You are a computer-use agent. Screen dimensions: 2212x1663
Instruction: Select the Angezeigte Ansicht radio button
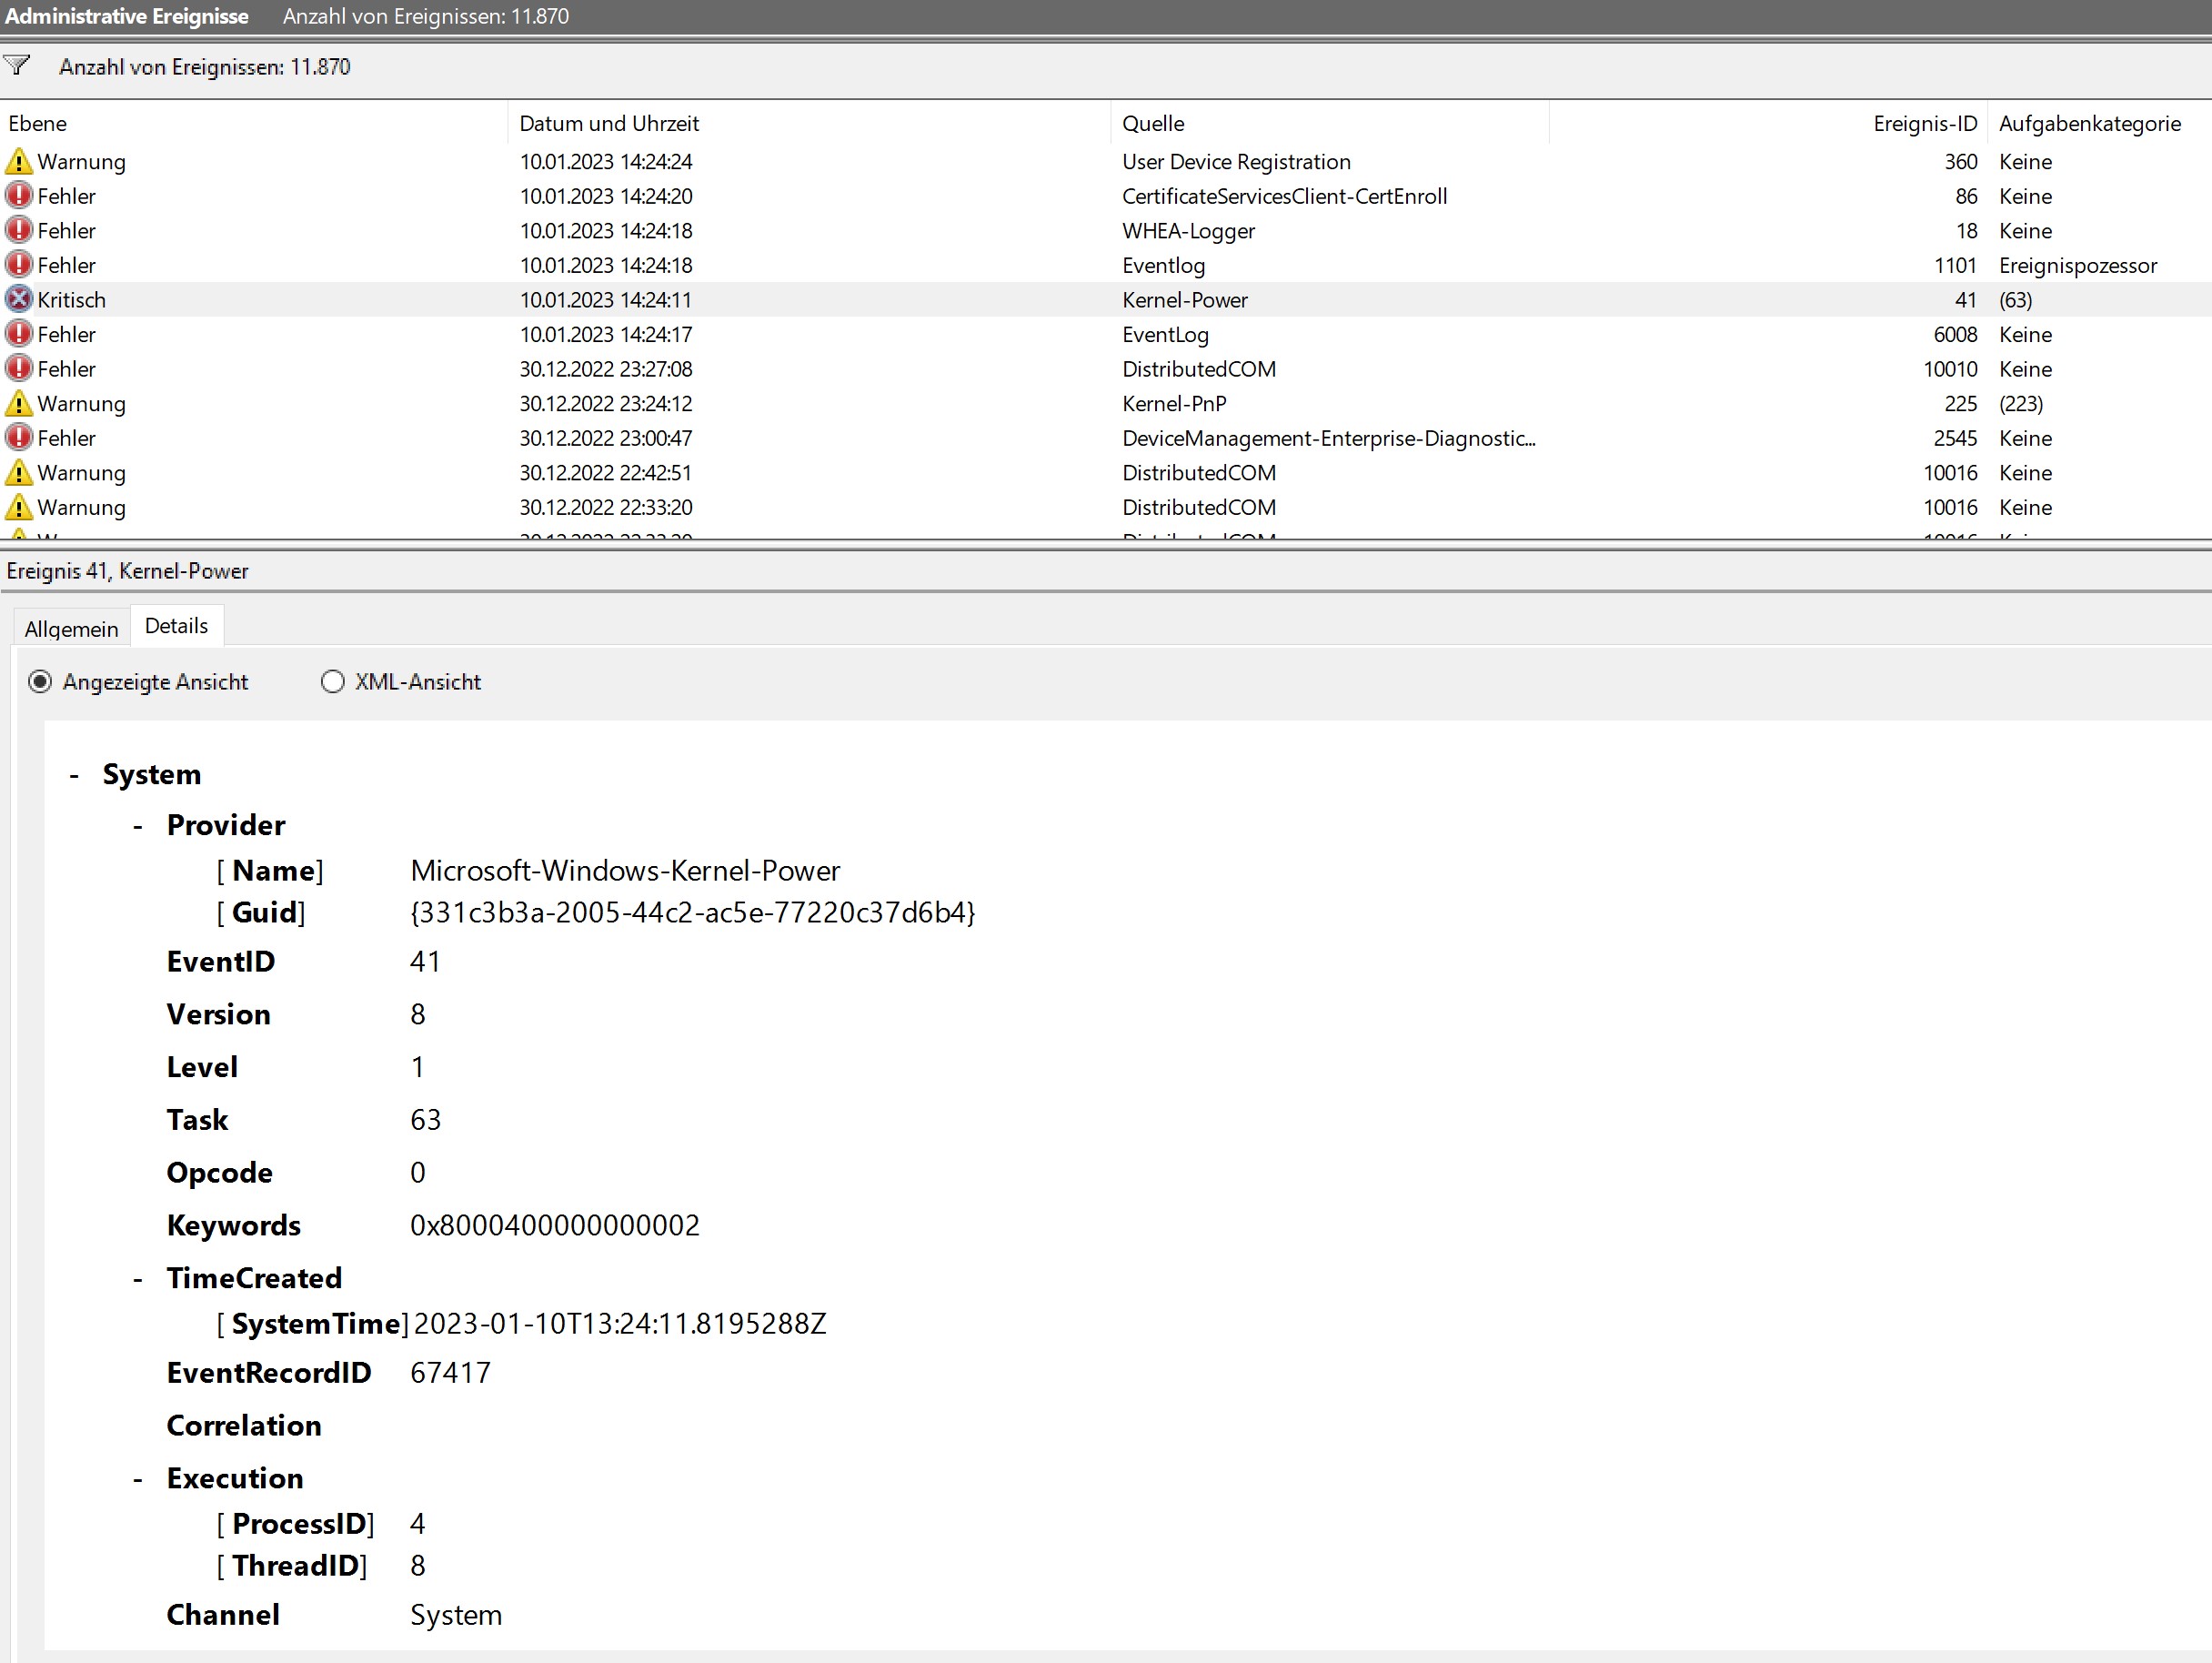40,682
